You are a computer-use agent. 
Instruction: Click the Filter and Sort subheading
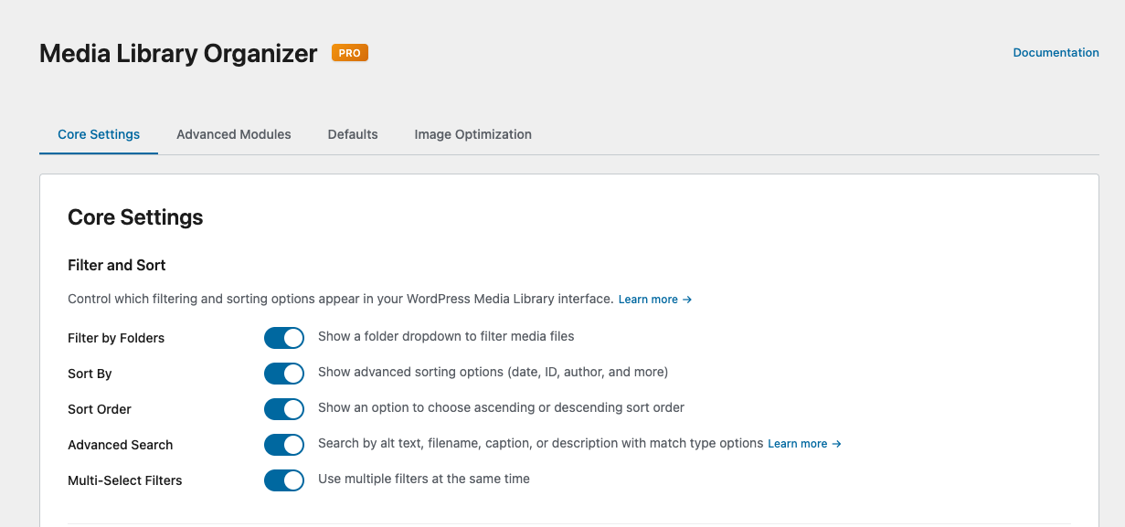click(x=117, y=265)
